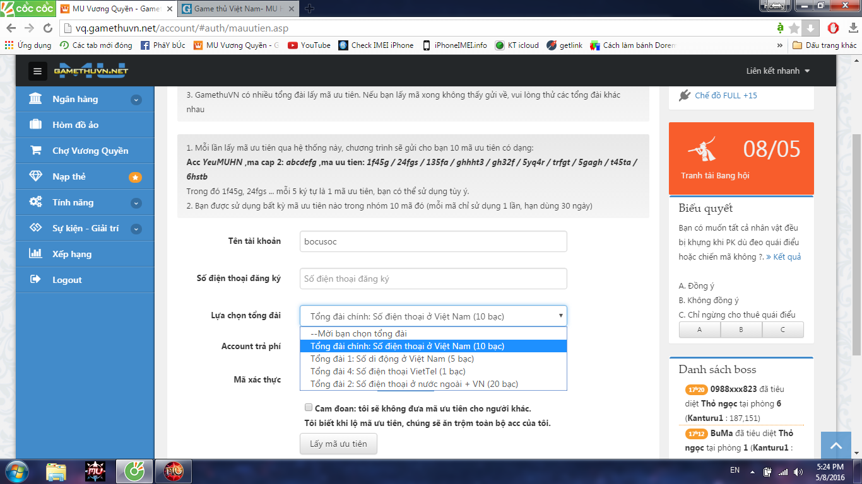
Task: Click the scroll-to-top arrow button
Action: pyautogui.click(x=836, y=446)
